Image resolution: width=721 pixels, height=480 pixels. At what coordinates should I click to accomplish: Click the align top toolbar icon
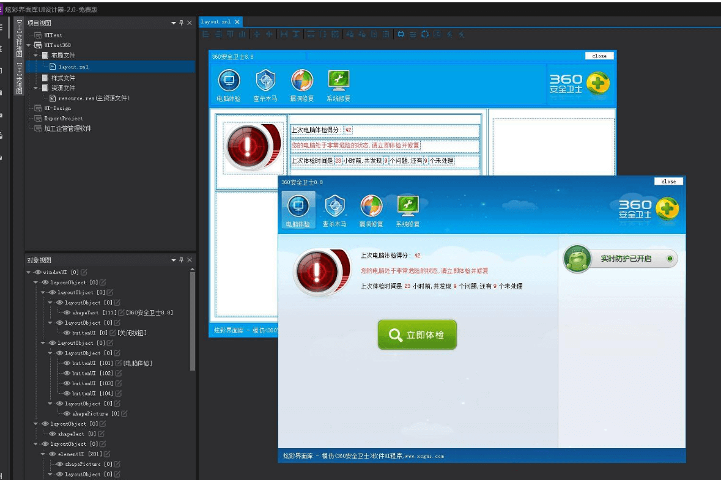[x=230, y=34]
